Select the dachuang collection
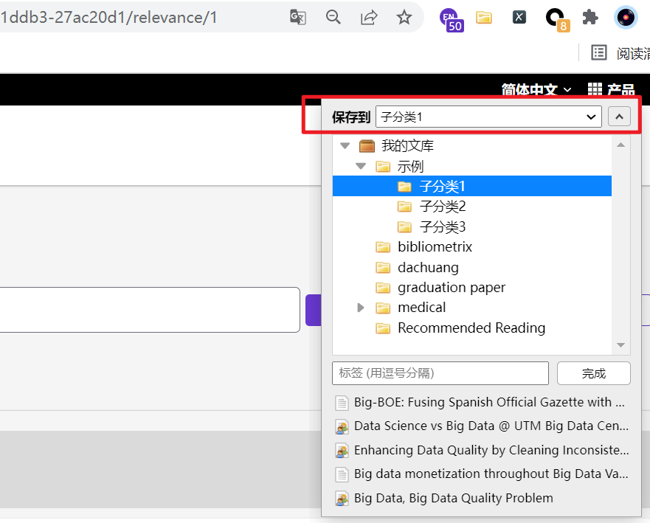This screenshot has height=523, width=650. point(428,267)
